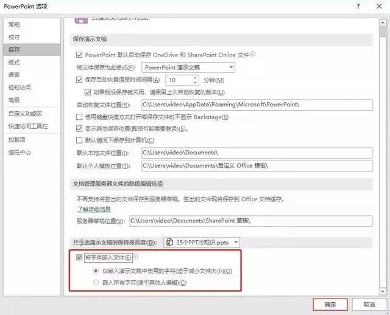Enable 默认情况下保存到计算机 checkbox
The width and height of the screenshot is (390, 315).
pyautogui.click(x=79, y=140)
